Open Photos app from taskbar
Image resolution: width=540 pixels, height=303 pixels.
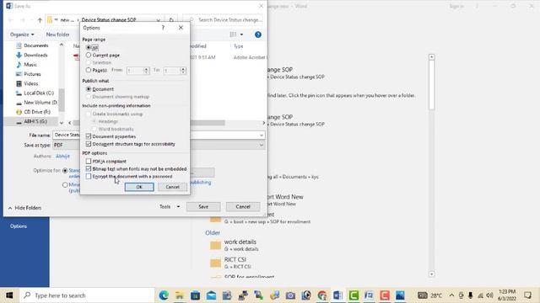click(x=400, y=295)
